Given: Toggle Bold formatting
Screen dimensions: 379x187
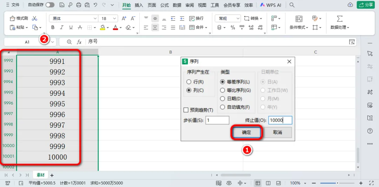Looking at the screenshot, I should [53, 28].
